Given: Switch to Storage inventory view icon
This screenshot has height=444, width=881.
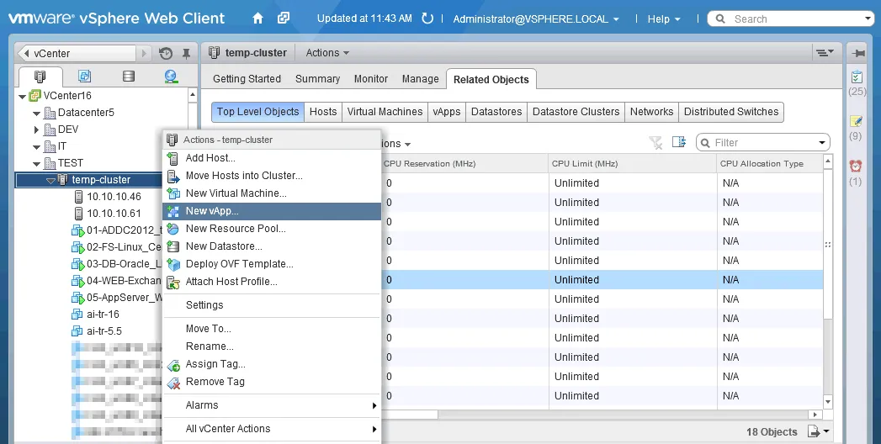Looking at the screenshot, I should click(128, 77).
